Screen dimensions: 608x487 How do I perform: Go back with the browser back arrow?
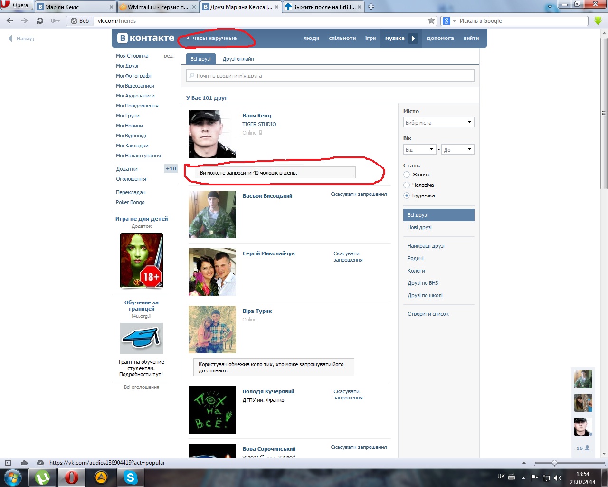click(10, 21)
